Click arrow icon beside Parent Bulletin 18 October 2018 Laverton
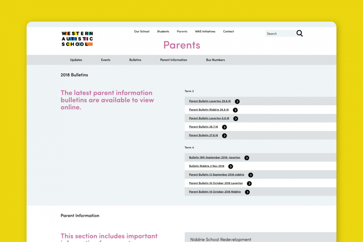 (249, 184)
